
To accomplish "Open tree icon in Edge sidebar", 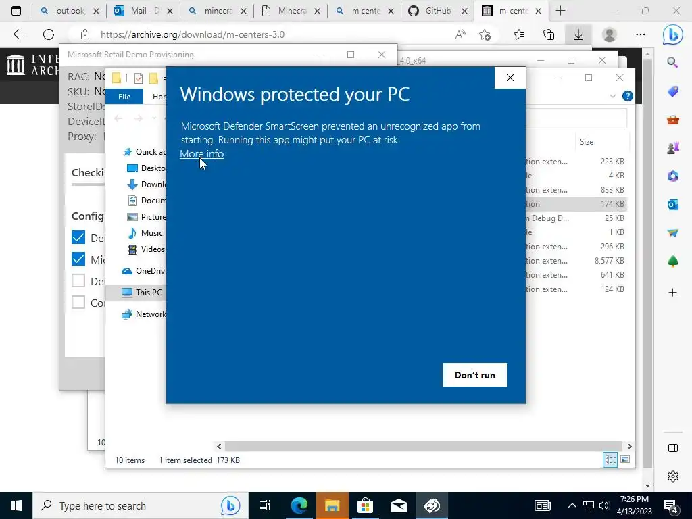I will click(672, 262).
